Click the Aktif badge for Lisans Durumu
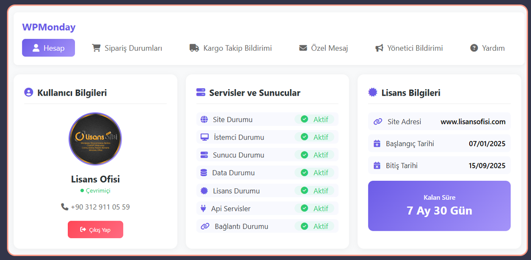Screen dimensions: 531x260 coord(314,191)
